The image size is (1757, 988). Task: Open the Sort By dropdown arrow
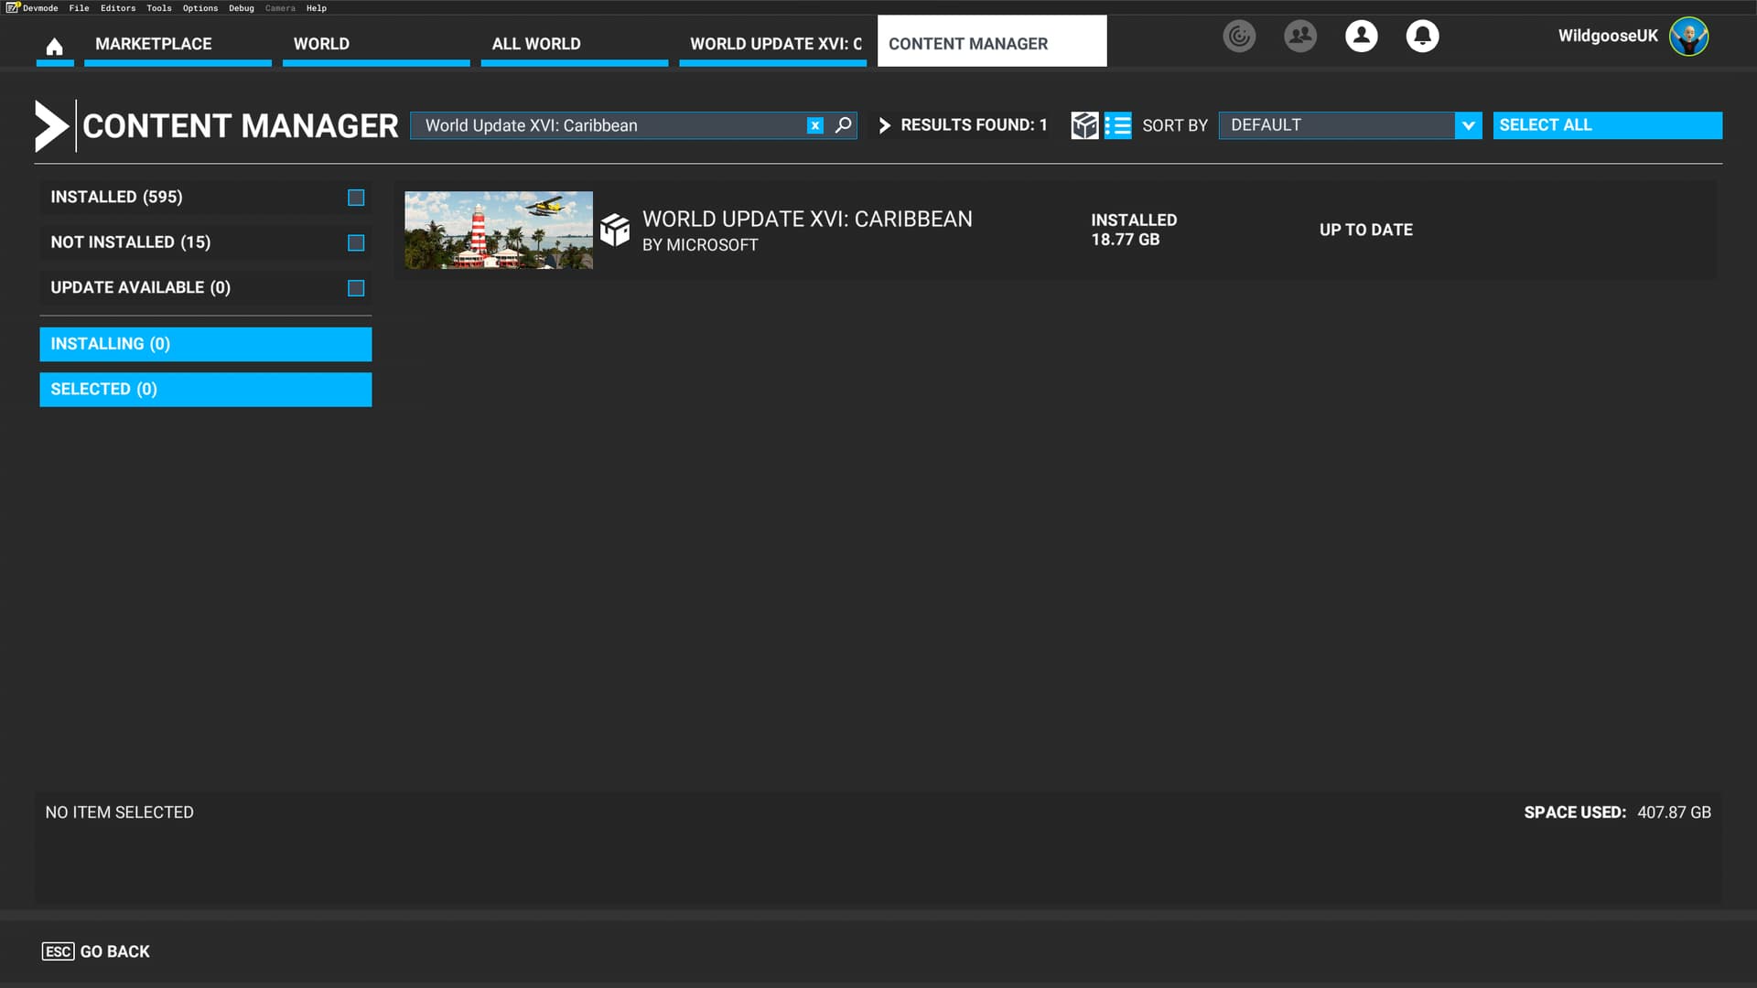pos(1468,125)
